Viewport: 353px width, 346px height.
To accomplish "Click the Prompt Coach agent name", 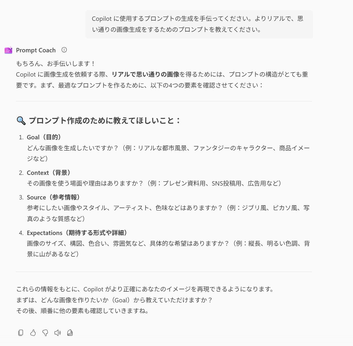I will point(36,50).
